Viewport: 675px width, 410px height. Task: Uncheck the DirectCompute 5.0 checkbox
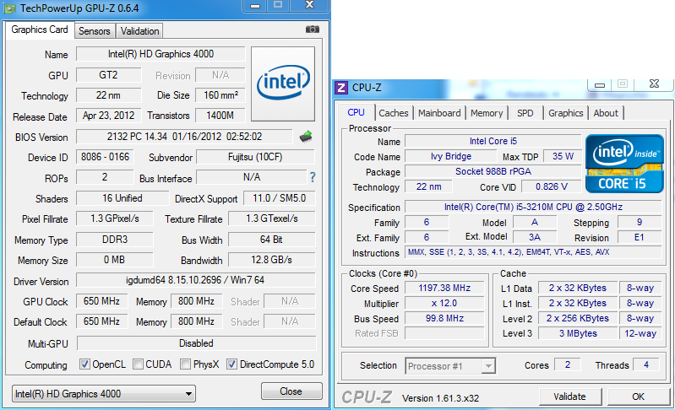[232, 364]
